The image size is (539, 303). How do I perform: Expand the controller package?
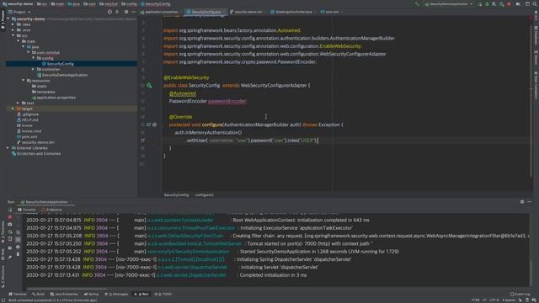(x=34, y=69)
